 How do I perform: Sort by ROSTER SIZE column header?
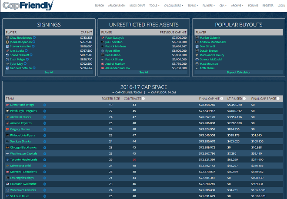point(111,99)
